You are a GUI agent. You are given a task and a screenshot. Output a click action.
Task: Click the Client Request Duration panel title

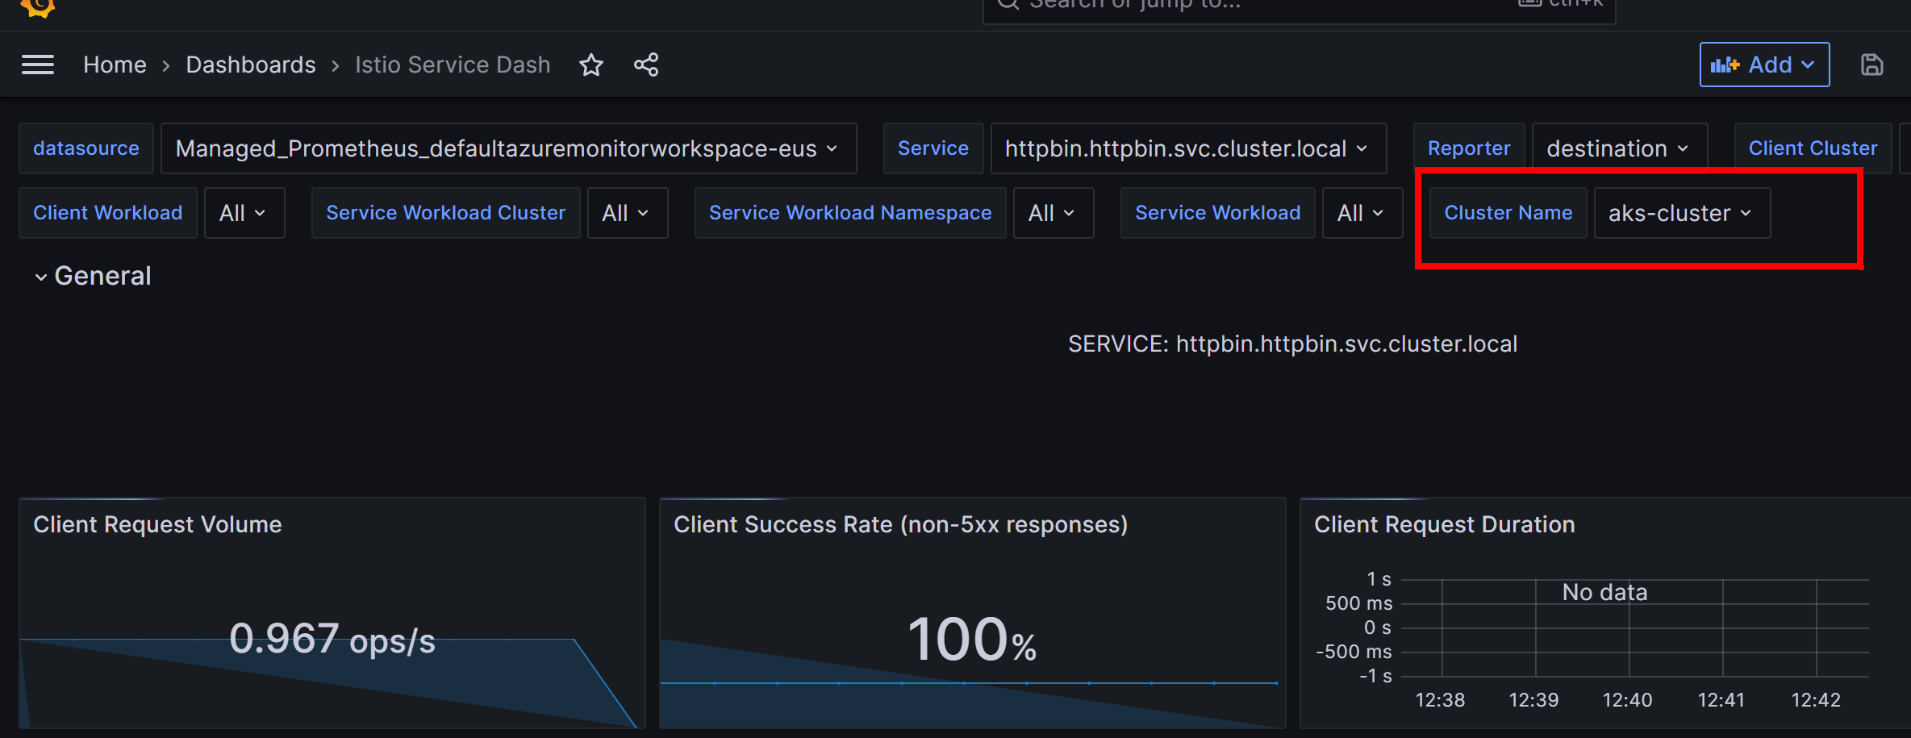[x=1444, y=524]
